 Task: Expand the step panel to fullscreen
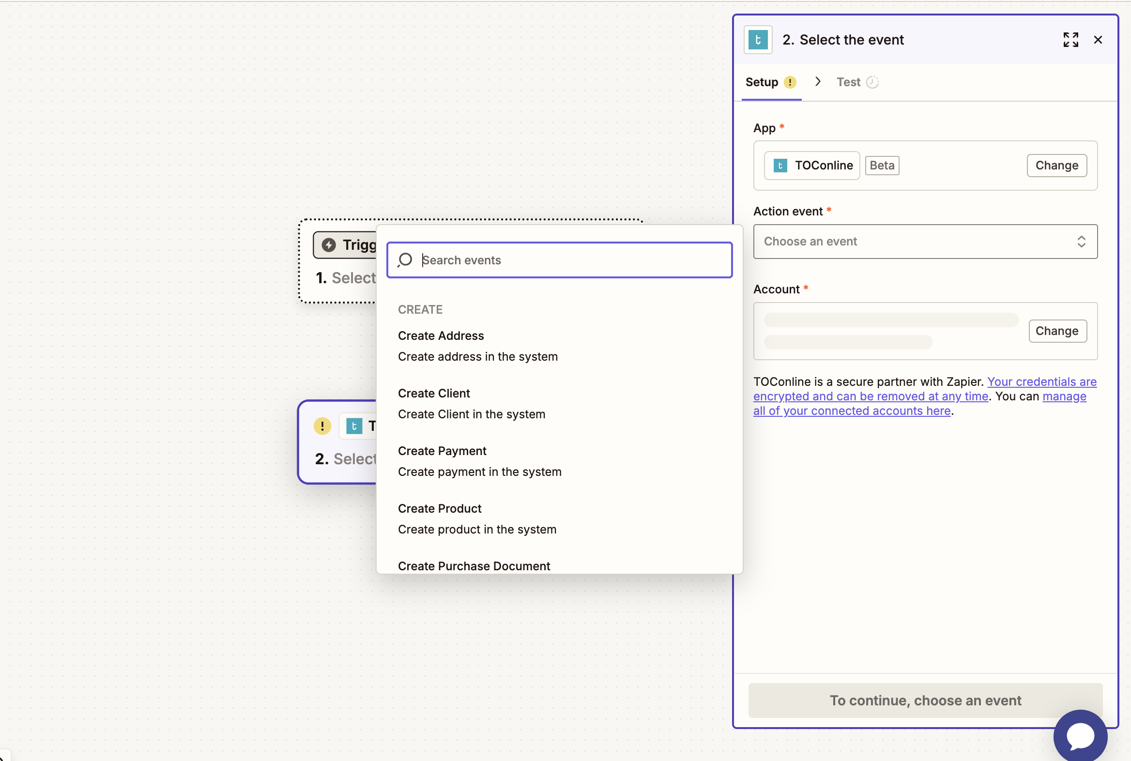(x=1070, y=40)
